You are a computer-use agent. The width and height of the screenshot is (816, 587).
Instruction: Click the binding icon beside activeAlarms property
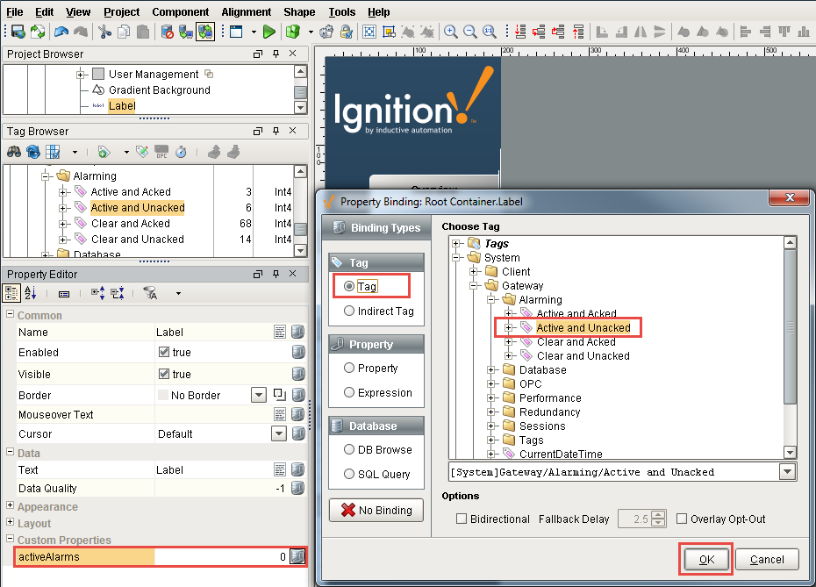pyautogui.click(x=298, y=556)
